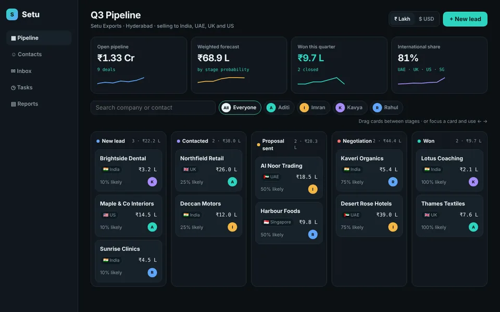Click Kavya's avatar on Lotus Coaching
The height and width of the screenshot is (312, 500).
pyautogui.click(x=473, y=182)
